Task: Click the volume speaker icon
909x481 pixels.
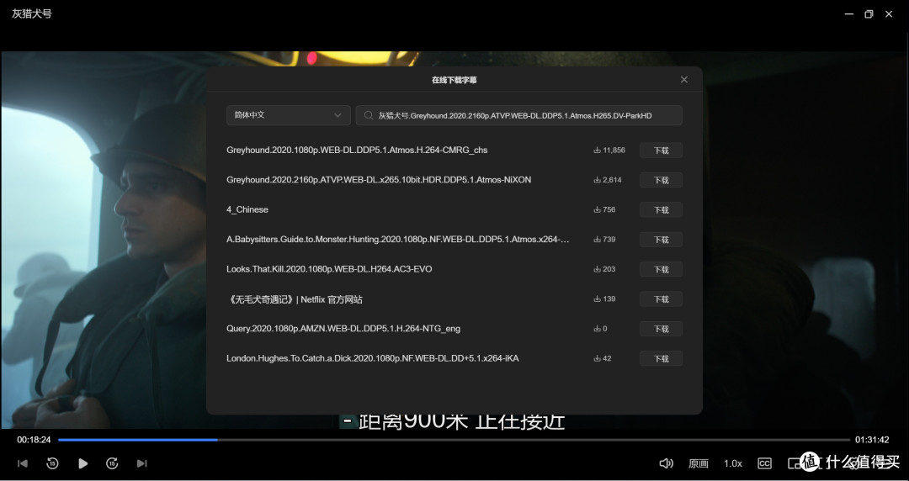Action: point(666,463)
